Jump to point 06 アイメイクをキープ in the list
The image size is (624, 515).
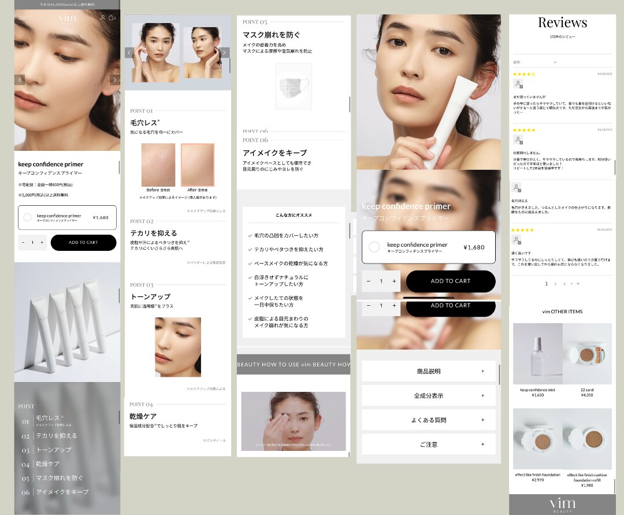(55, 492)
